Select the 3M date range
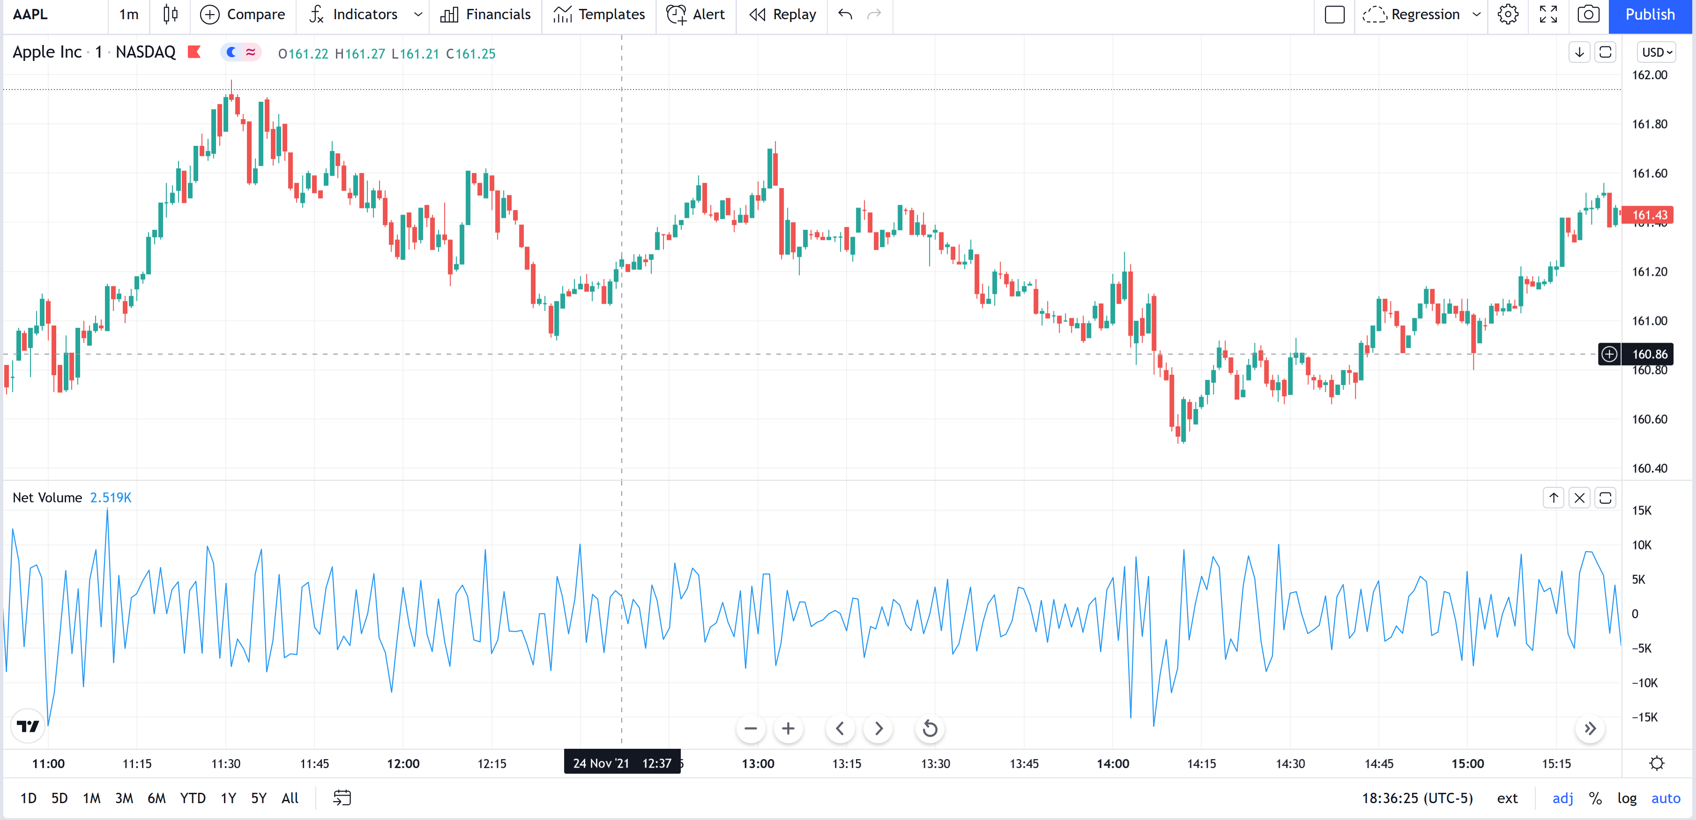Screen dimensions: 1696x820 [x=124, y=798]
